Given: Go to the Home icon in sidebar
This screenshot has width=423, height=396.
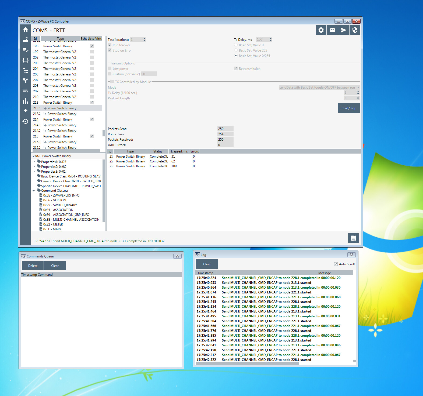Looking at the screenshot, I should click(26, 30).
